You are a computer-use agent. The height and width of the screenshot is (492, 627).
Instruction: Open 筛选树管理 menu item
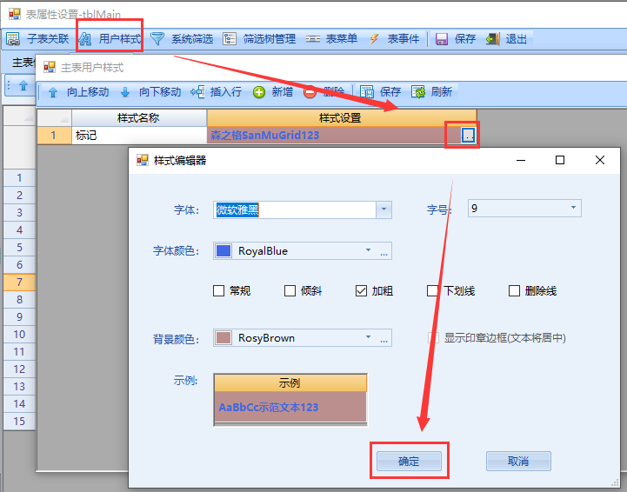(270, 39)
